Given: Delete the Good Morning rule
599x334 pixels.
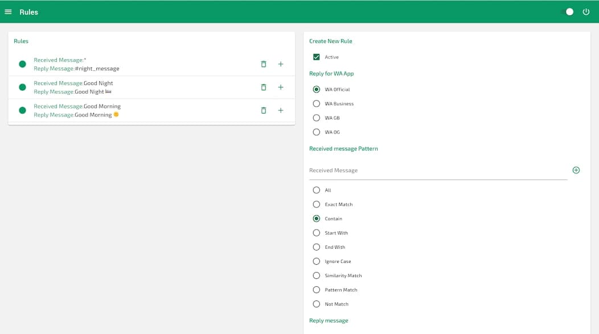Looking at the screenshot, I should [x=264, y=111].
